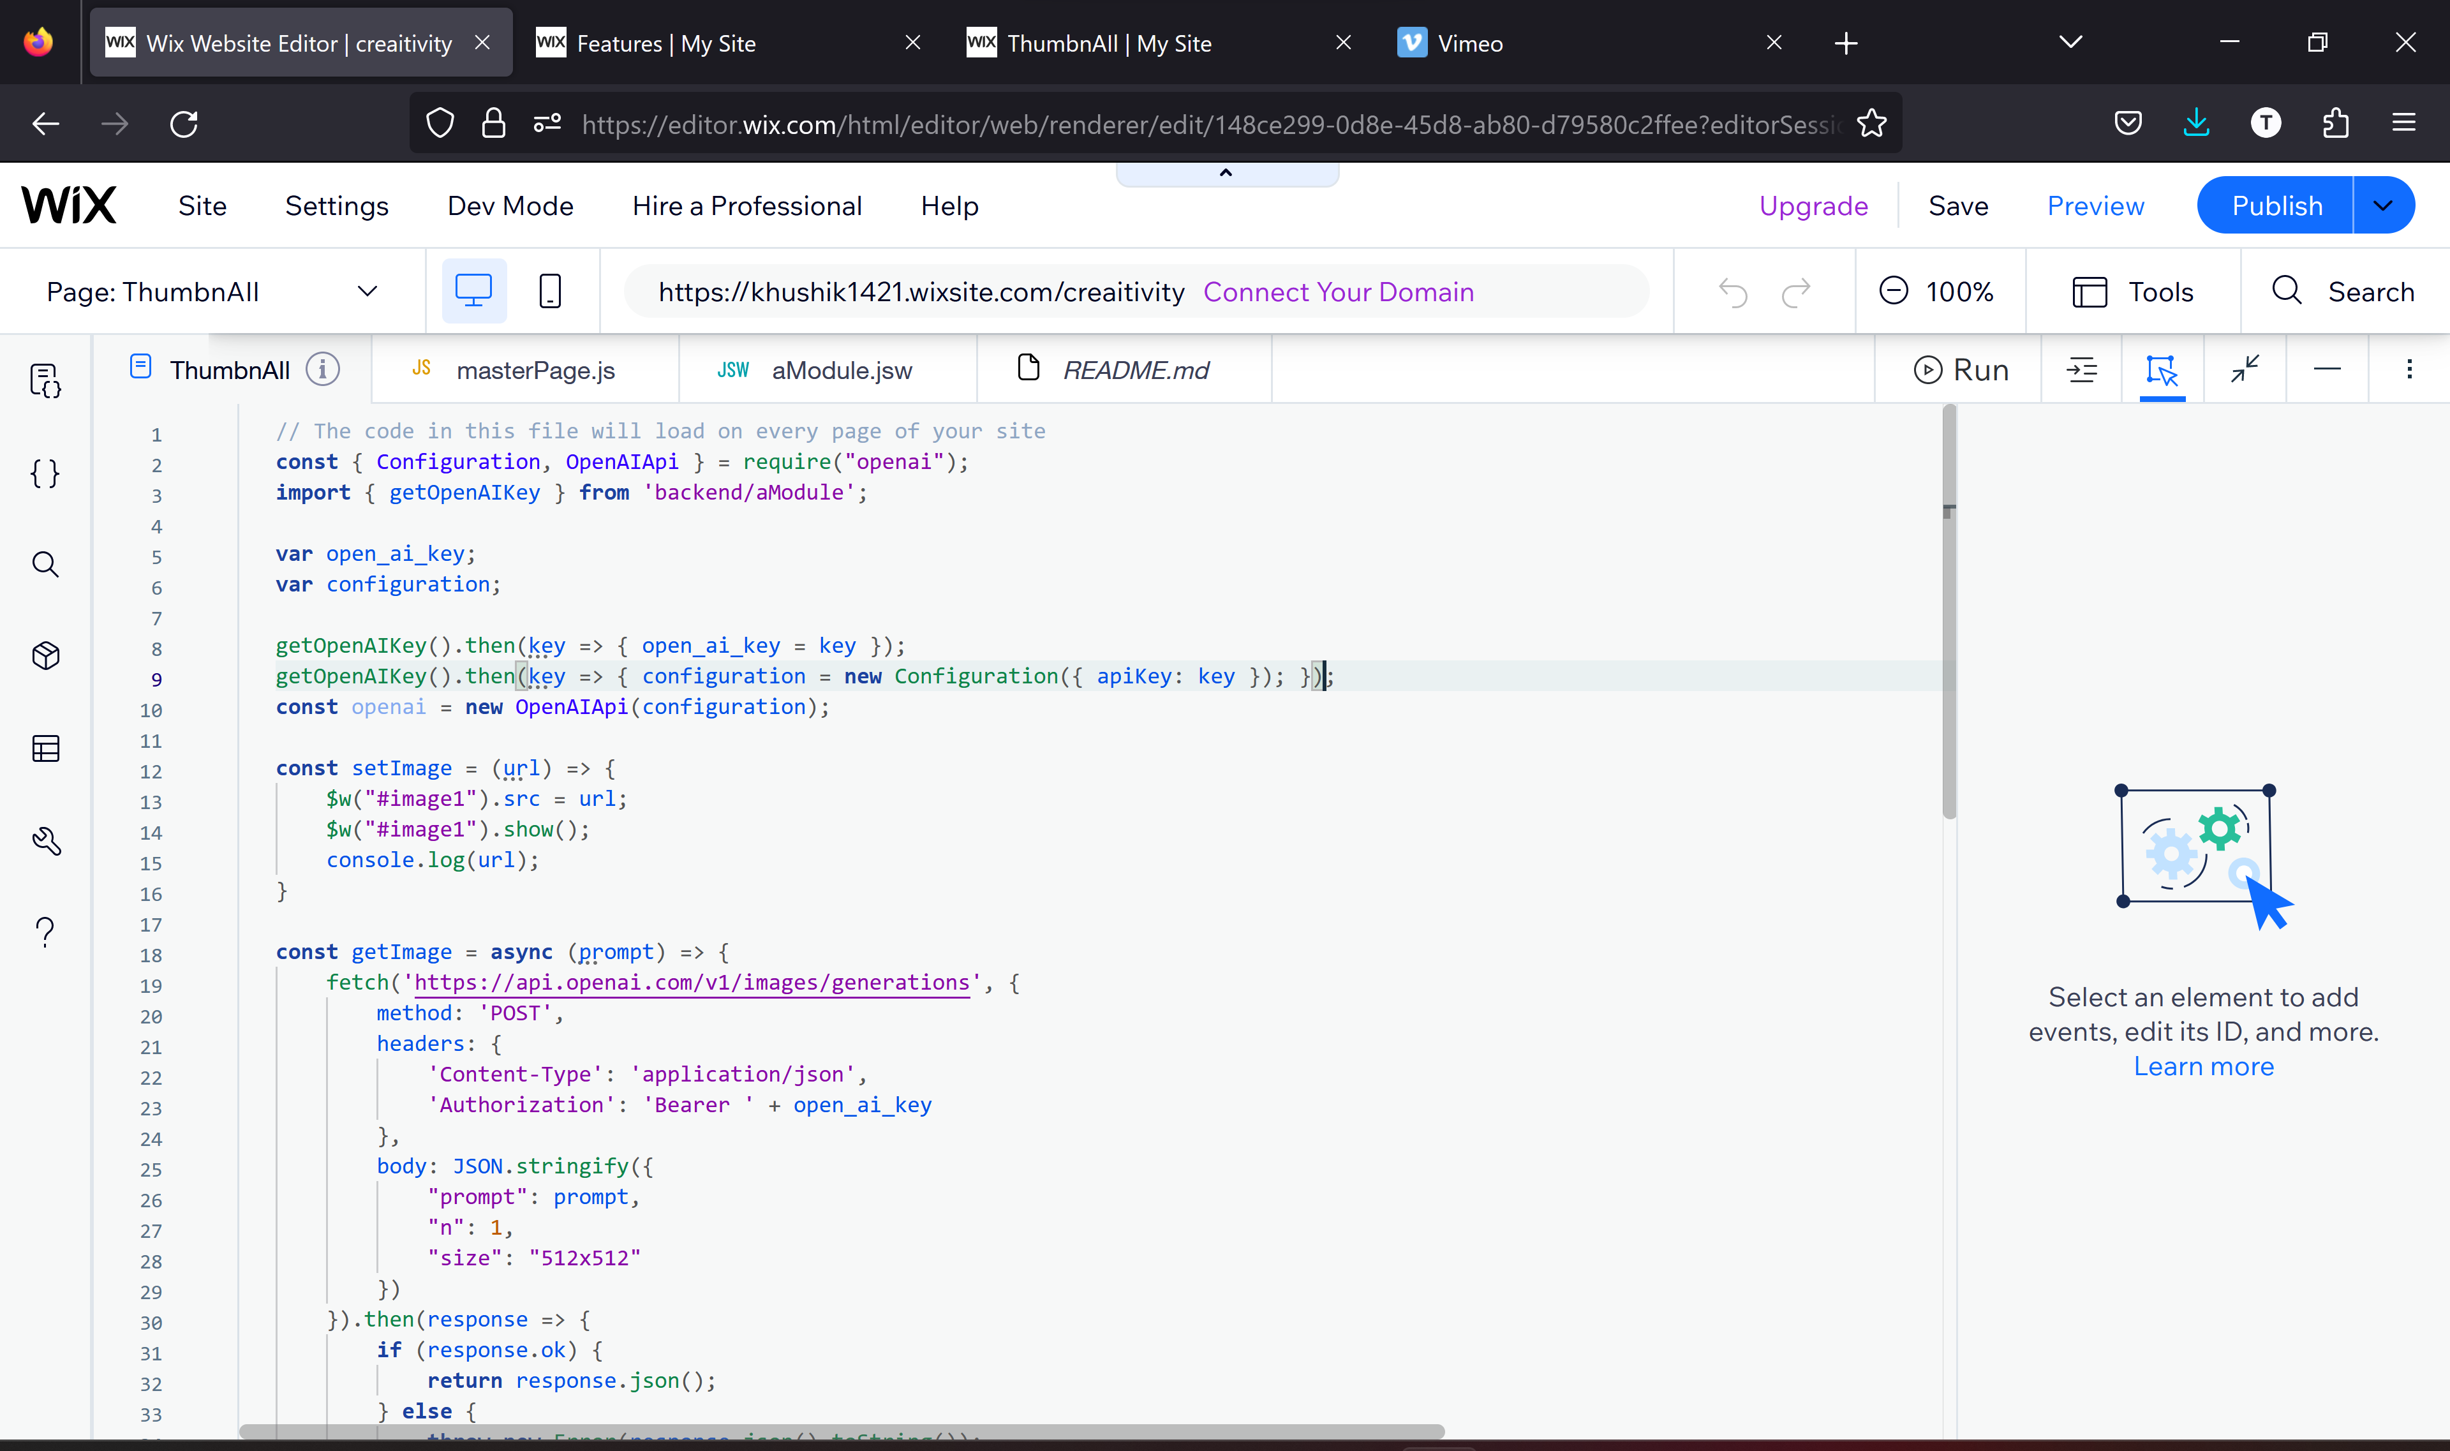Click the format code icon
This screenshot has height=1451, width=2450.
point(2081,369)
